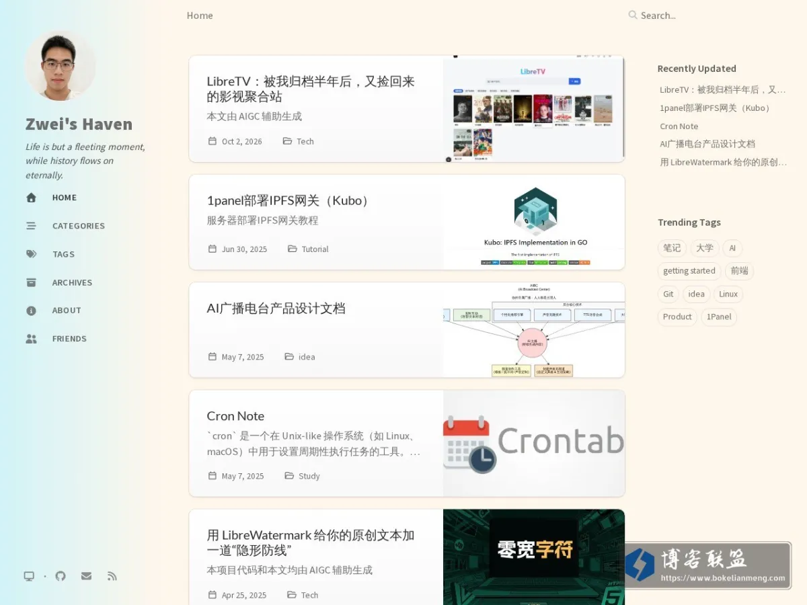
Task: Click the profile avatar photo
Action: point(61,66)
